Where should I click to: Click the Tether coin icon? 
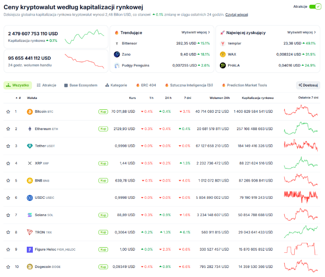click(x=30, y=146)
